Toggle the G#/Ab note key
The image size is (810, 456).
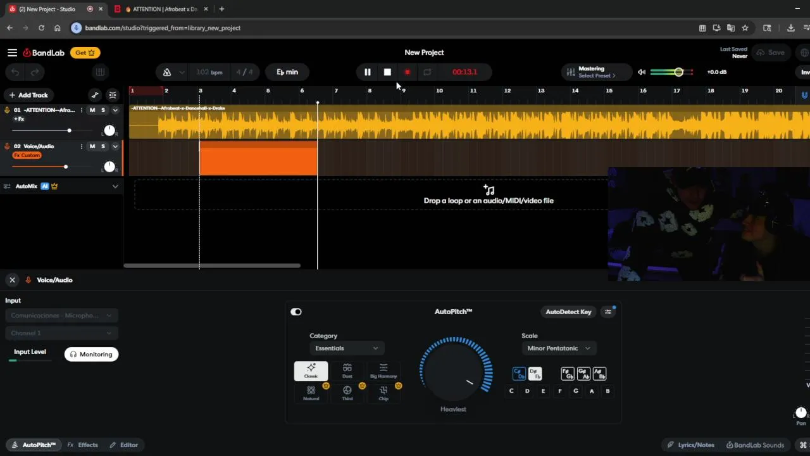(x=583, y=374)
